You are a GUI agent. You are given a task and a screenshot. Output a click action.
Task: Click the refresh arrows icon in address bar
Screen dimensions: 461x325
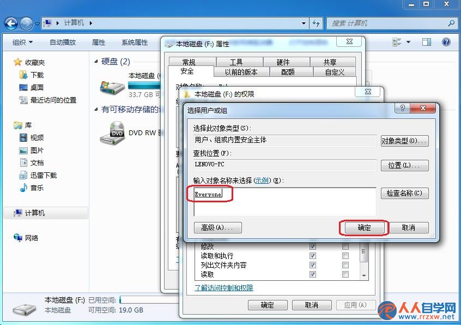click(316, 23)
